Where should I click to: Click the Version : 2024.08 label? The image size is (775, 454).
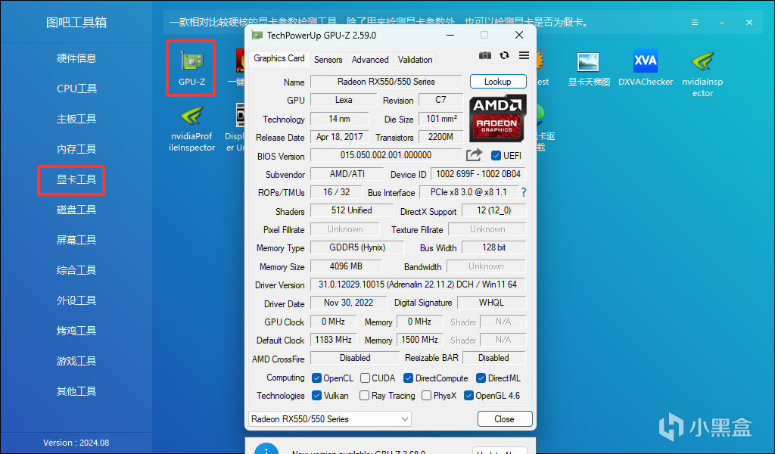tap(76, 443)
